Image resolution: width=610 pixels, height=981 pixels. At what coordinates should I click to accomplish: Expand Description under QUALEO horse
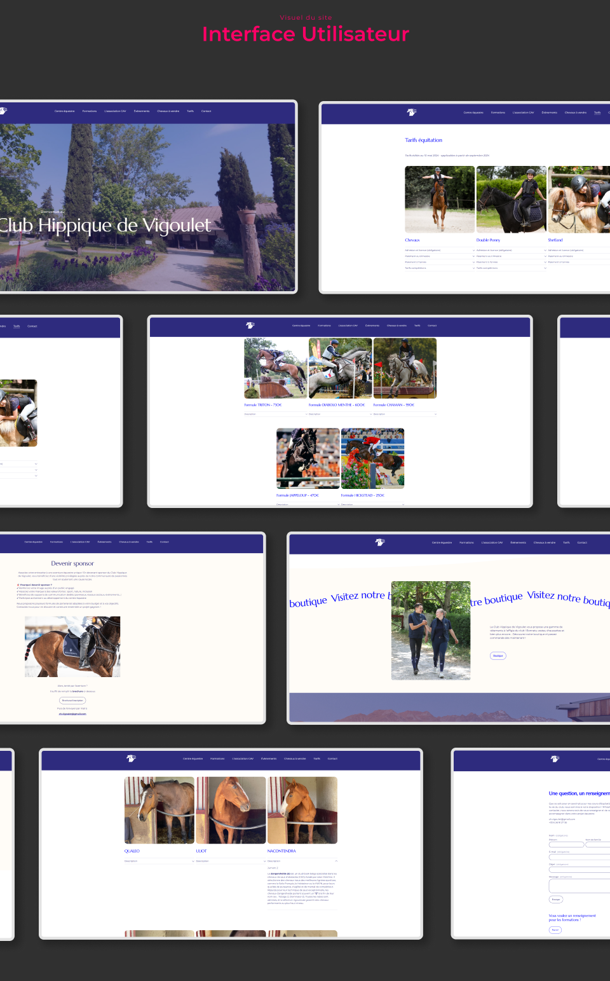point(159,861)
